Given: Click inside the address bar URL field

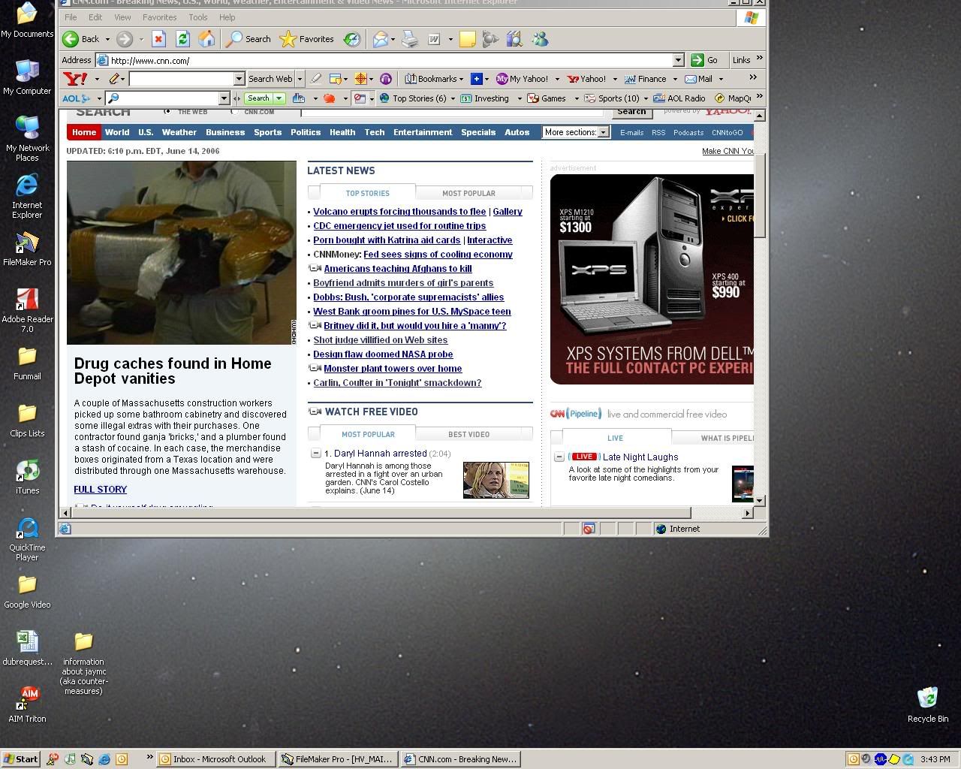Looking at the screenshot, I should click(389, 60).
